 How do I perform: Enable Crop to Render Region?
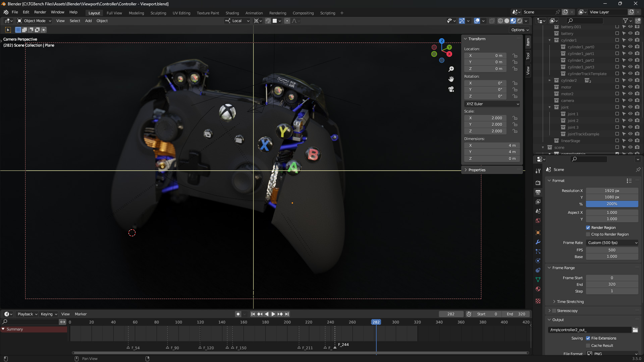tap(588, 234)
